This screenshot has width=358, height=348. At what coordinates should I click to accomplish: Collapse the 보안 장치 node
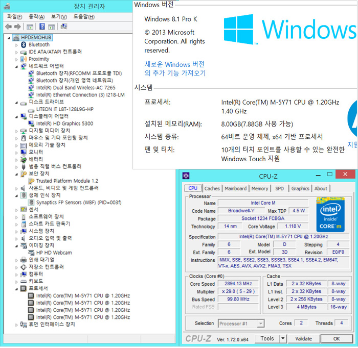pos(16,175)
